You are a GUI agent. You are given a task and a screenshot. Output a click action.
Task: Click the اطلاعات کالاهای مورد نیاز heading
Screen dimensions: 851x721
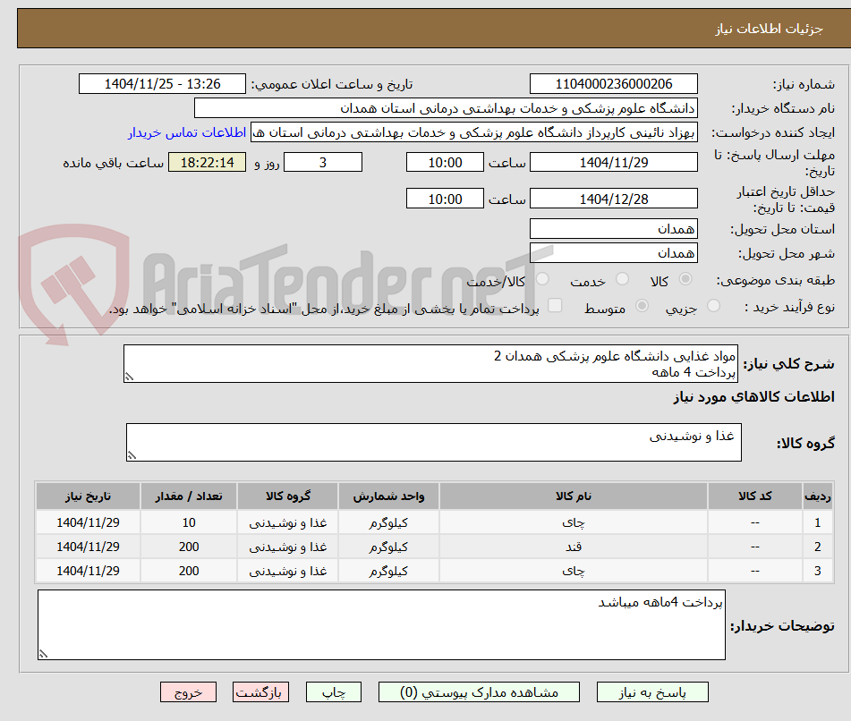point(753,397)
